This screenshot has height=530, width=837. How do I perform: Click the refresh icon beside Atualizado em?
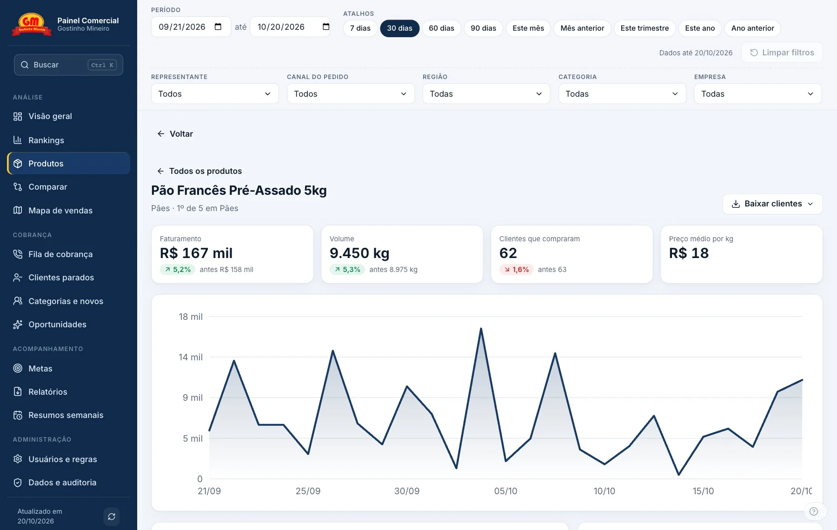click(112, 517)
